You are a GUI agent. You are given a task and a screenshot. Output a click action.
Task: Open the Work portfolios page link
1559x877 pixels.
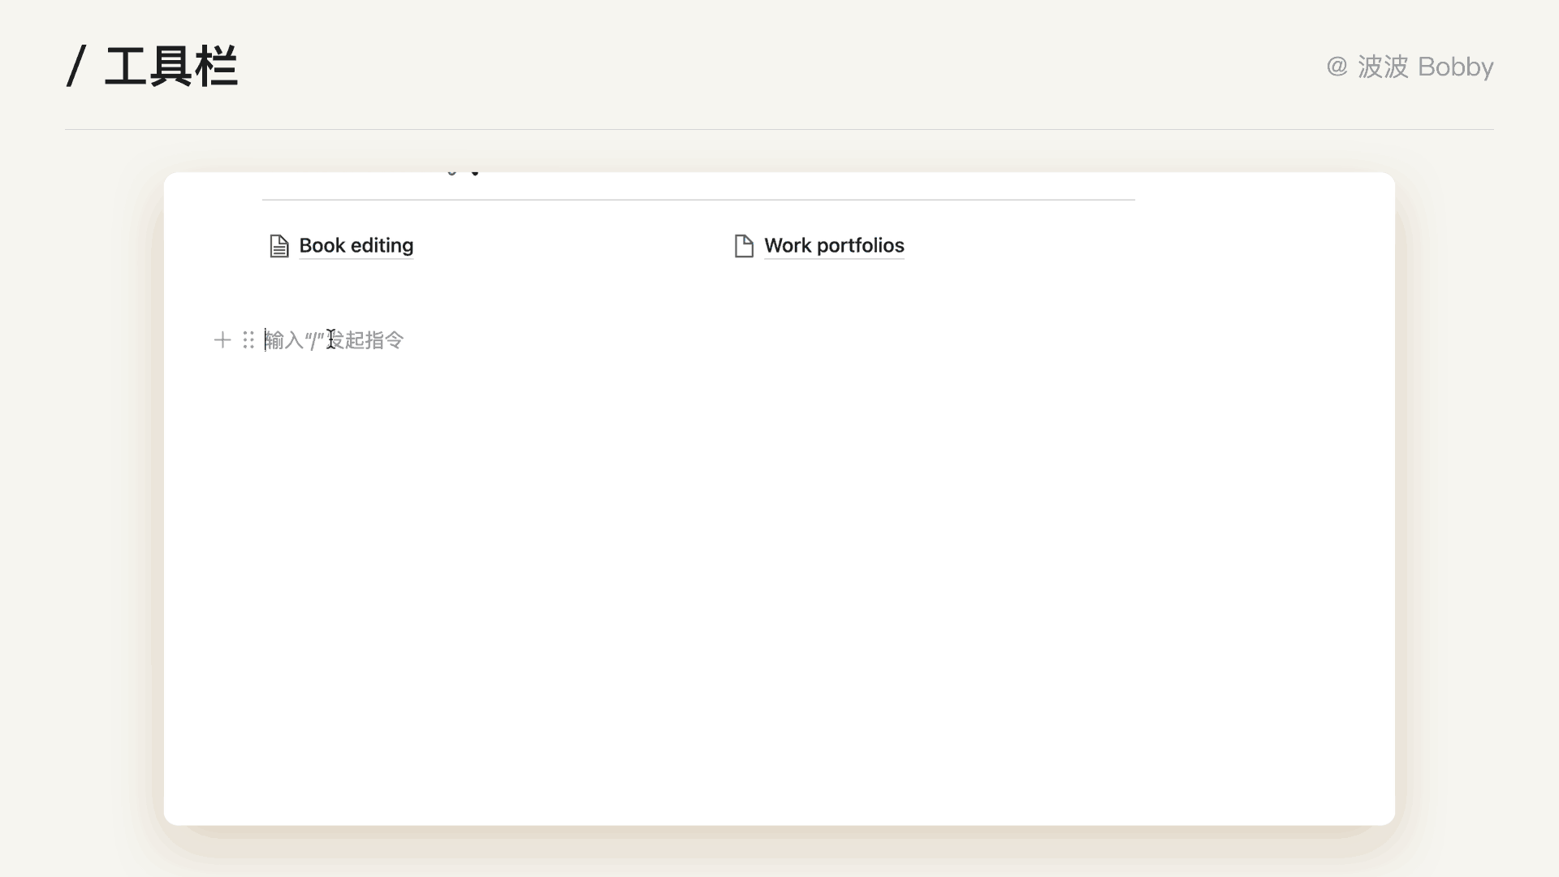pyautogui.click(x=833, y=246)
